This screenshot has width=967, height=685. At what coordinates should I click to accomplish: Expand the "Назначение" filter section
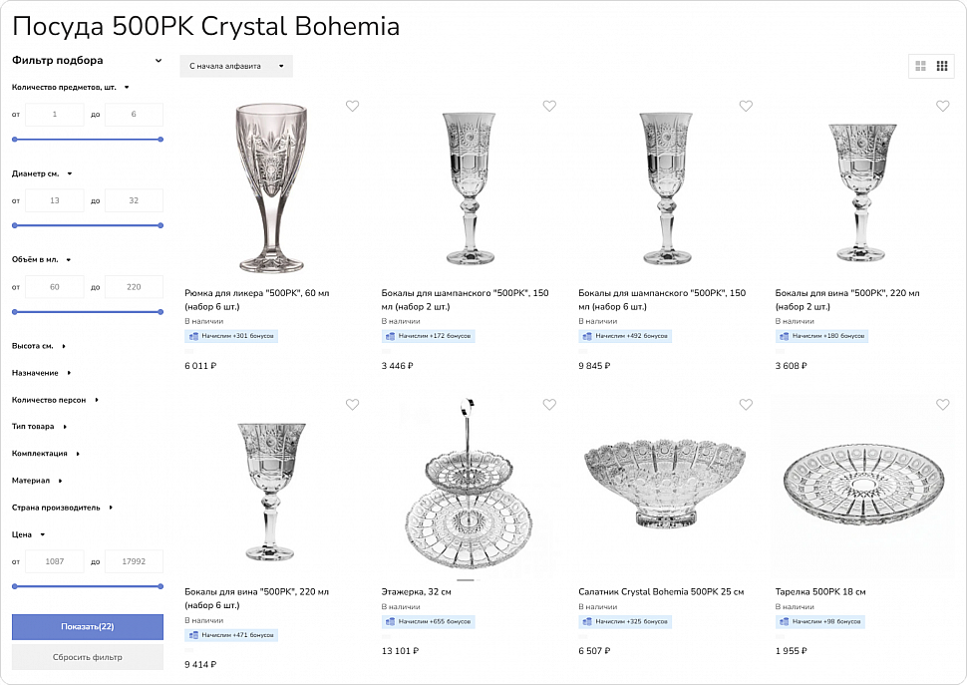42,373
